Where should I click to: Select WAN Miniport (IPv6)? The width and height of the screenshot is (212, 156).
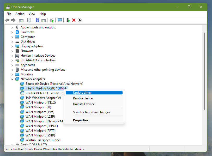click(x=40, y=112)
